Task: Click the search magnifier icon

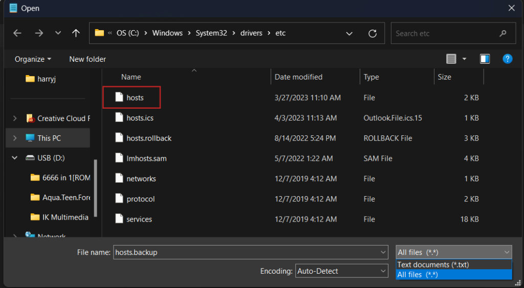Action: pos(503,34)
